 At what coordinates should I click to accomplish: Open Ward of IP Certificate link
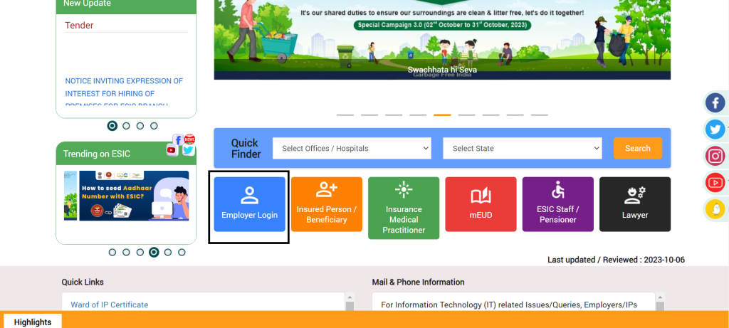pyautogui.click(x=109, y=305)
